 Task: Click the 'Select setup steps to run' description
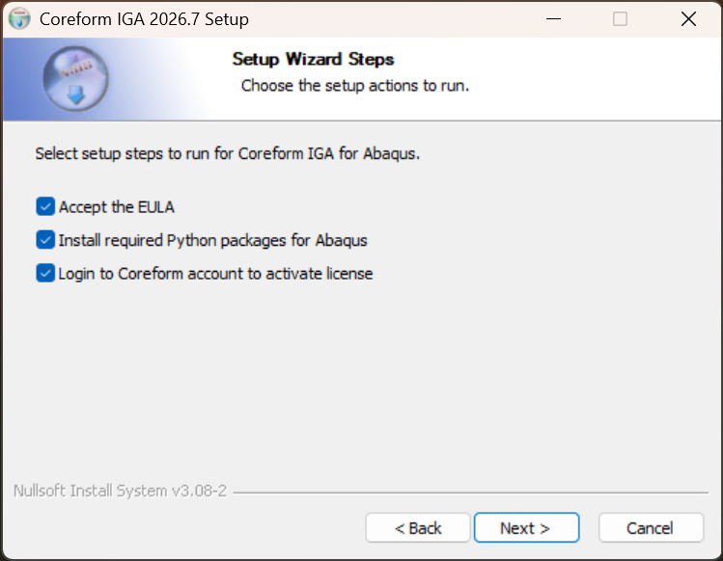point(228,153)
